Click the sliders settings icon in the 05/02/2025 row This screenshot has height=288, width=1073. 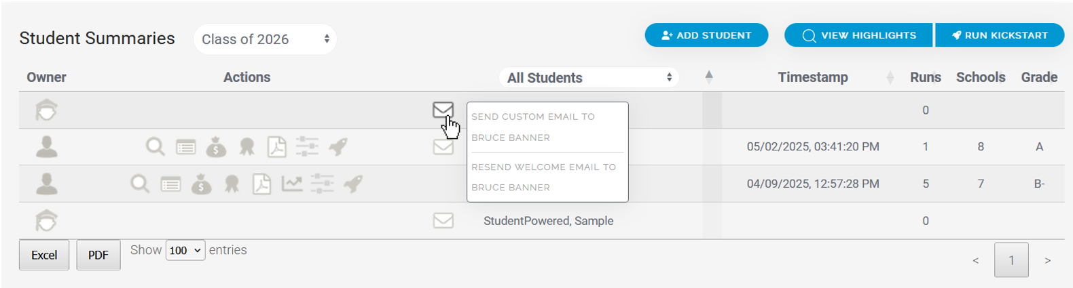307,146
